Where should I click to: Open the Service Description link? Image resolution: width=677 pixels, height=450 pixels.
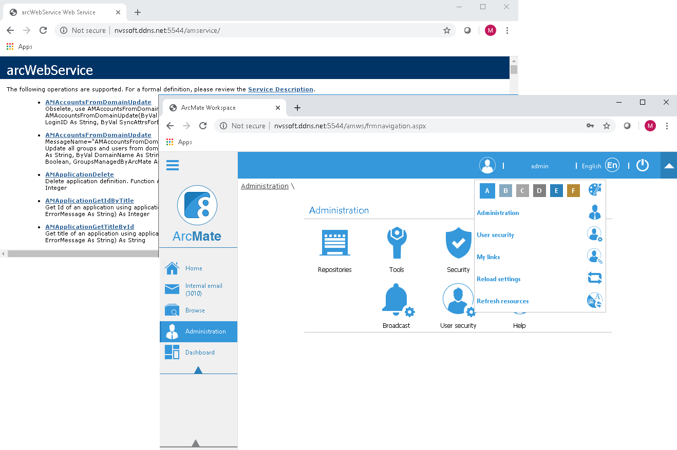pos(280,89)
